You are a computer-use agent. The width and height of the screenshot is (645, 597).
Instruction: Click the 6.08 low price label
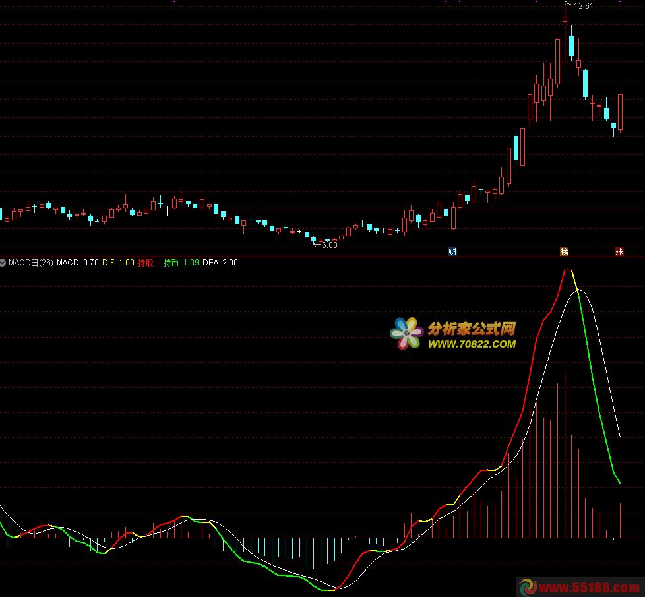click(330, 245)
